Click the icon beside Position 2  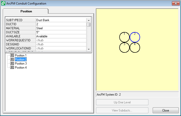(x=12, y=59)
